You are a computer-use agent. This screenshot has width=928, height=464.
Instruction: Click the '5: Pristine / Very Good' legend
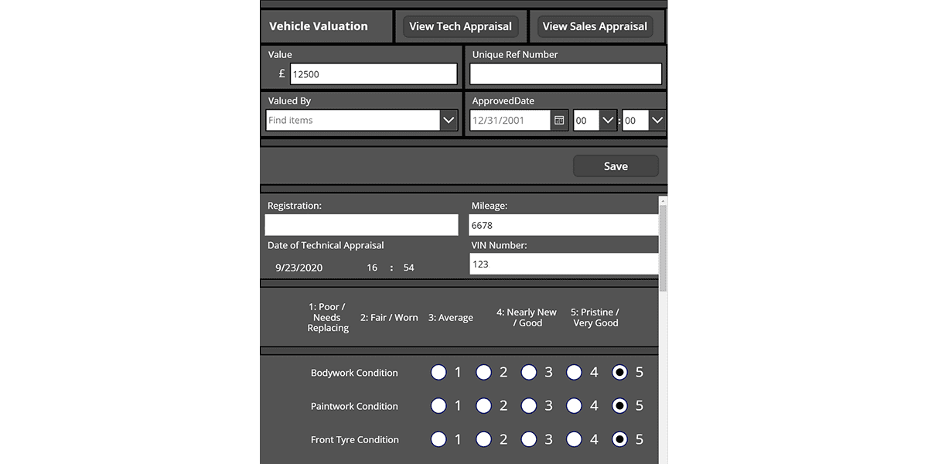[x=595, y=318]
